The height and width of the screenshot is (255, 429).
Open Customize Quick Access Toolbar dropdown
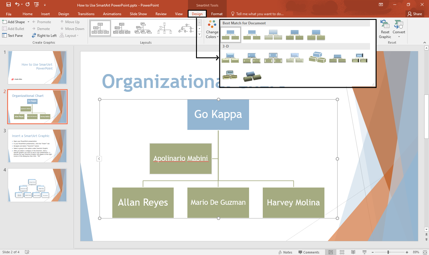45,5
